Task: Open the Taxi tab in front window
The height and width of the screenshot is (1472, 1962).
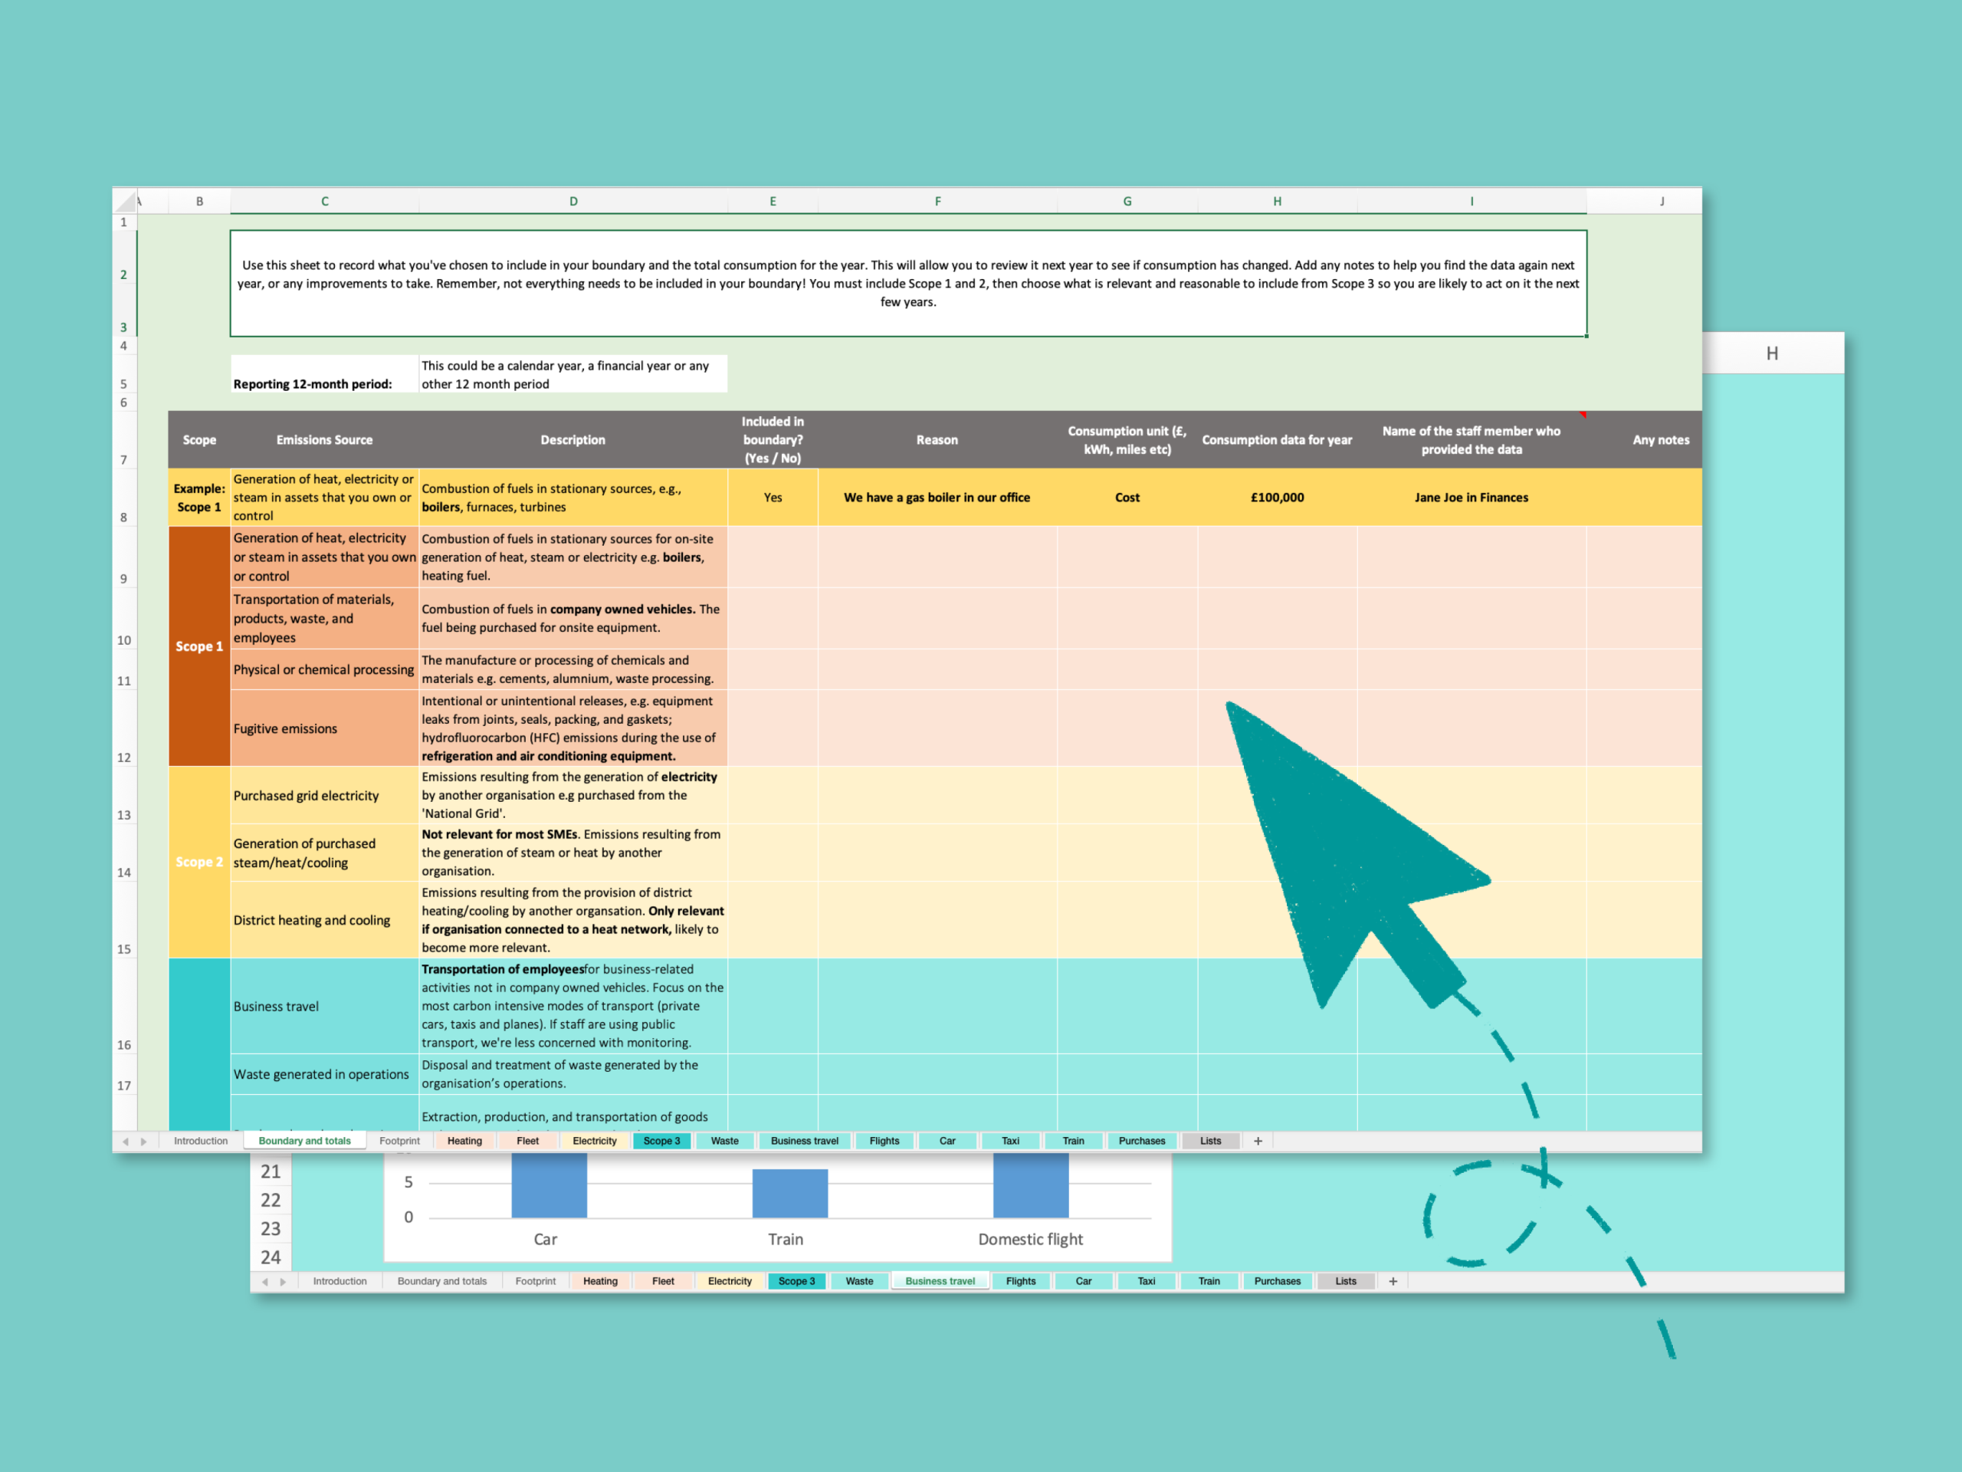Action: pos(1010,1141)
